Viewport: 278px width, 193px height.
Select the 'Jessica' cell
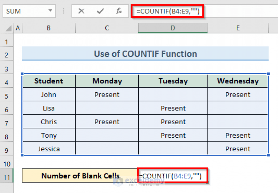(x=49, y=149)
